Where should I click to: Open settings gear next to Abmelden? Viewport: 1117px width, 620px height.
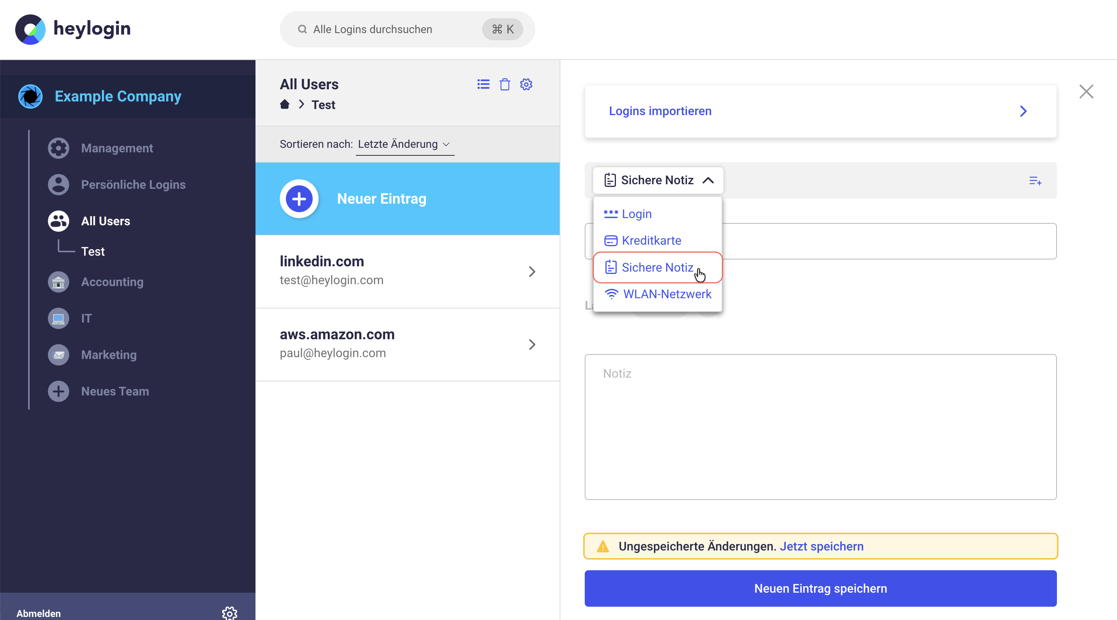(229, 613)
